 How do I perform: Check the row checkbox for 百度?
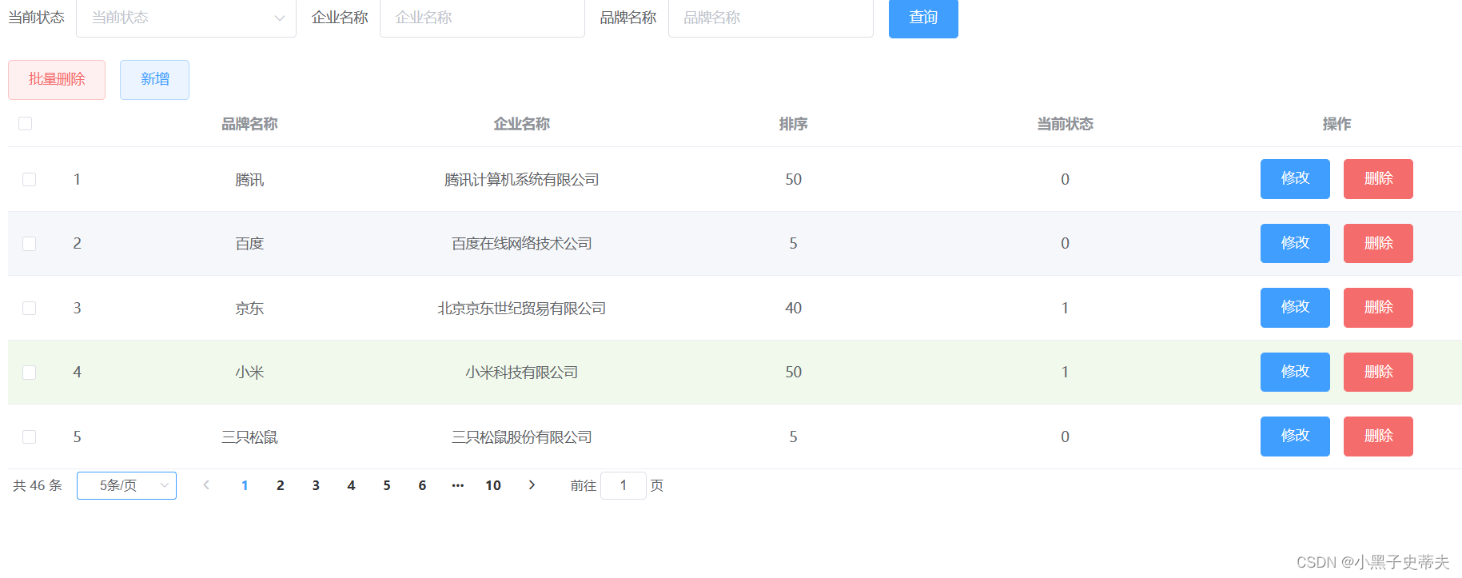30,243
